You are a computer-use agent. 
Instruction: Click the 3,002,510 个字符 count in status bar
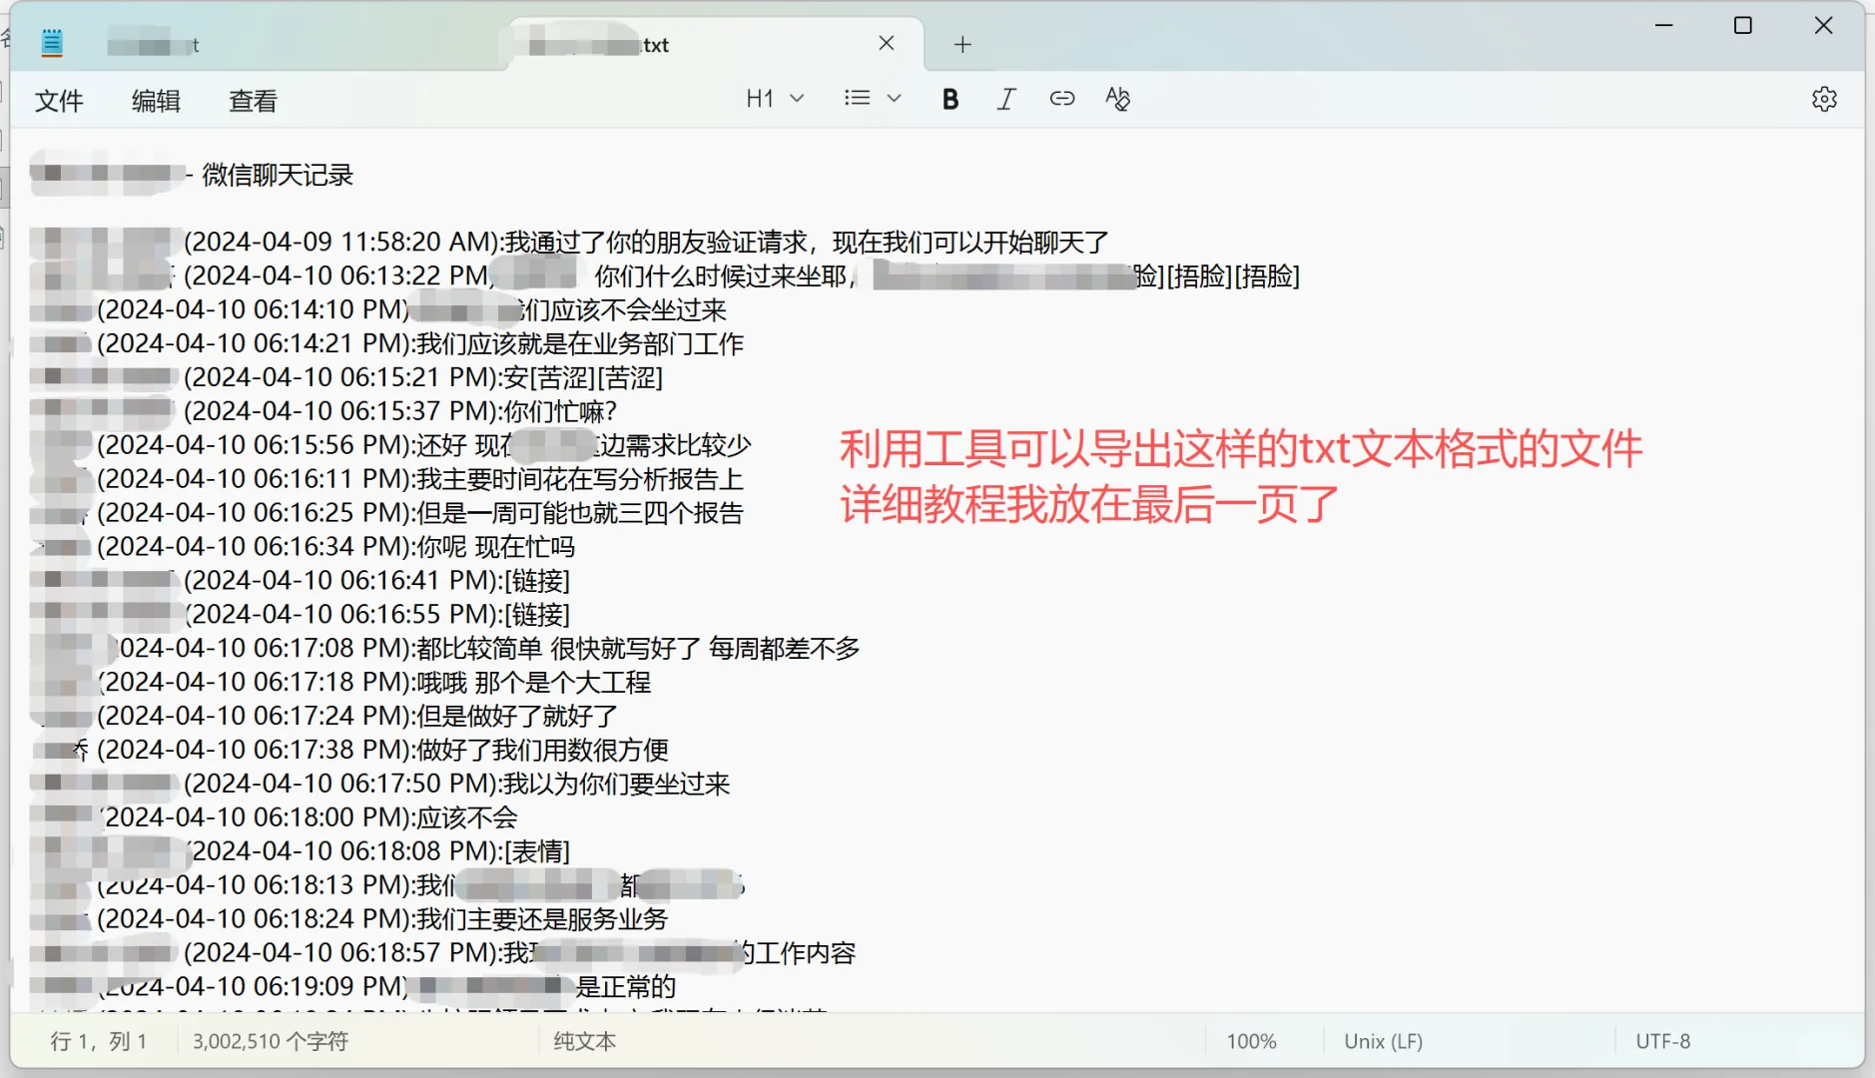click(x=271, y=1041)
